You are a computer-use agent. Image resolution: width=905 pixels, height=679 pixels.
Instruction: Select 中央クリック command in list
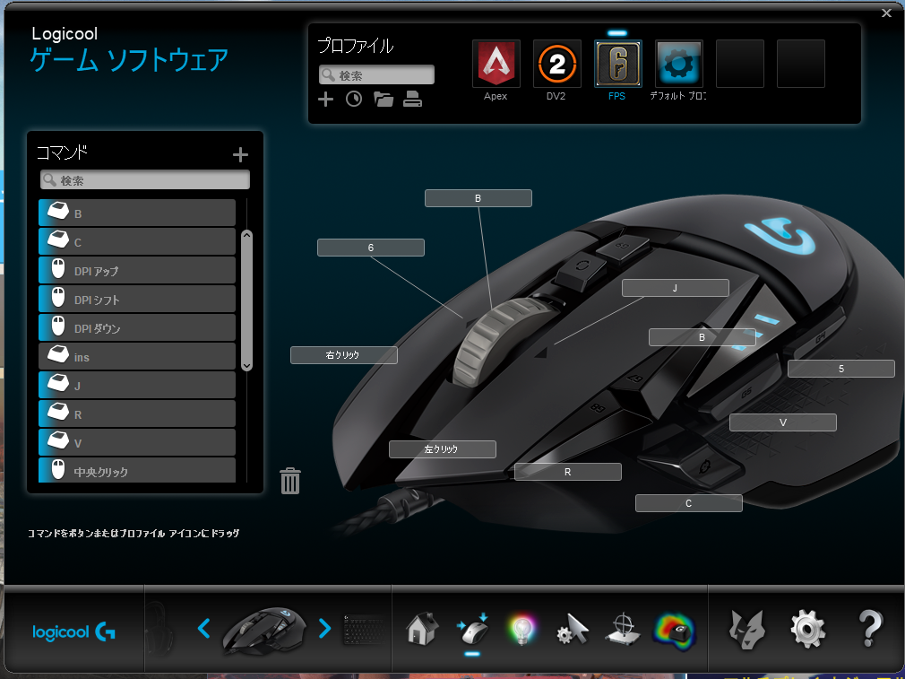tap(137, 470)
